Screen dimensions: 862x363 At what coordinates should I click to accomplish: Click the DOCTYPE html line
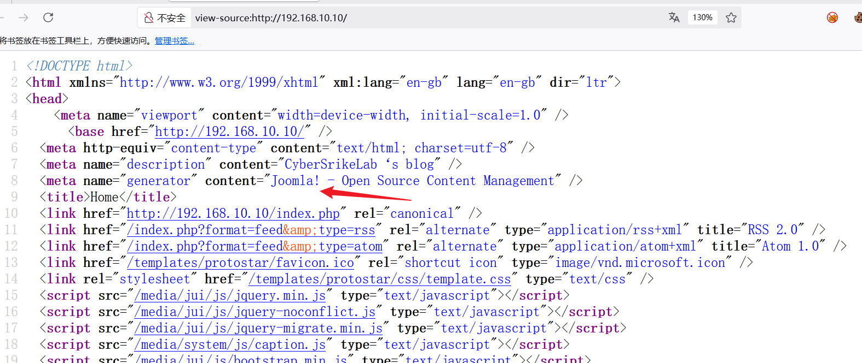(79, 66)
